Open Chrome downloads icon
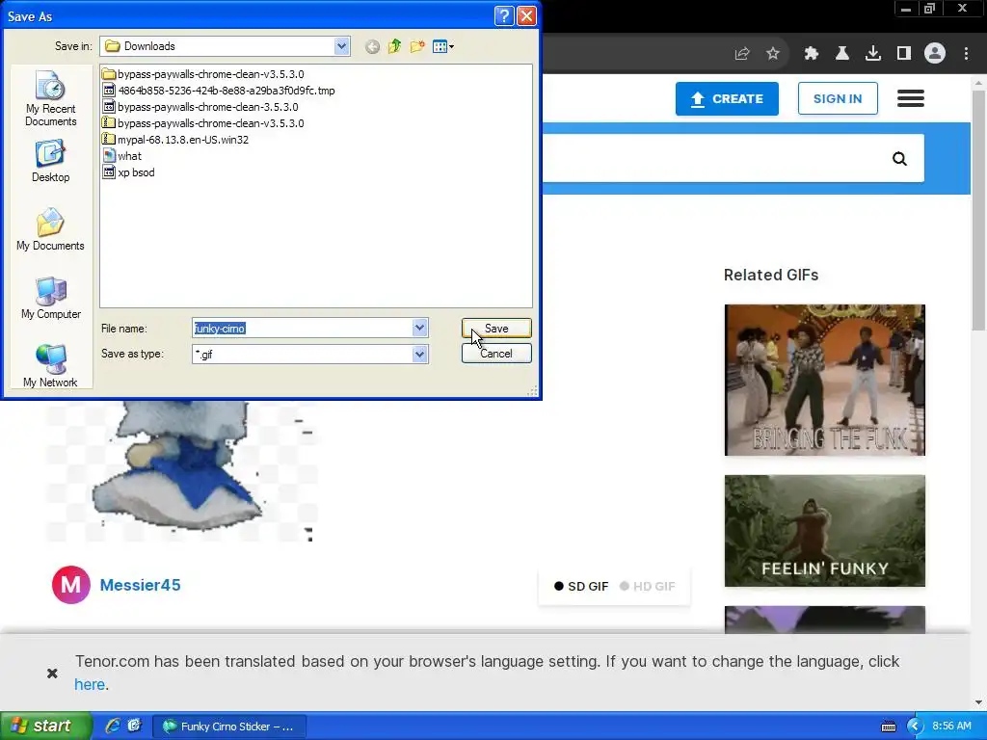 point(873,54)
